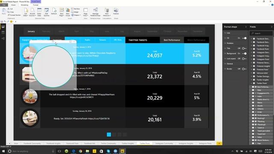
Task: Click the Best Performance button
Action: pyautogui.click(x=172, y=40)
